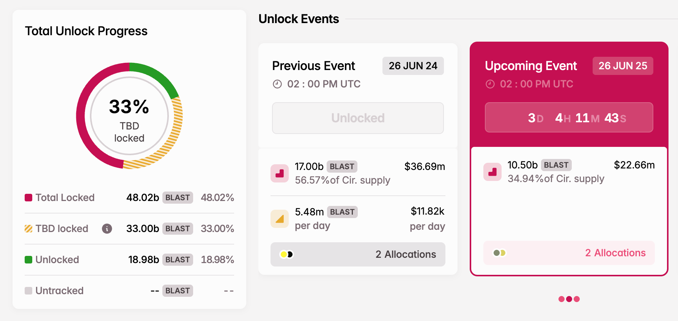Click the clock icon in Previous Event

pos(277,84)
